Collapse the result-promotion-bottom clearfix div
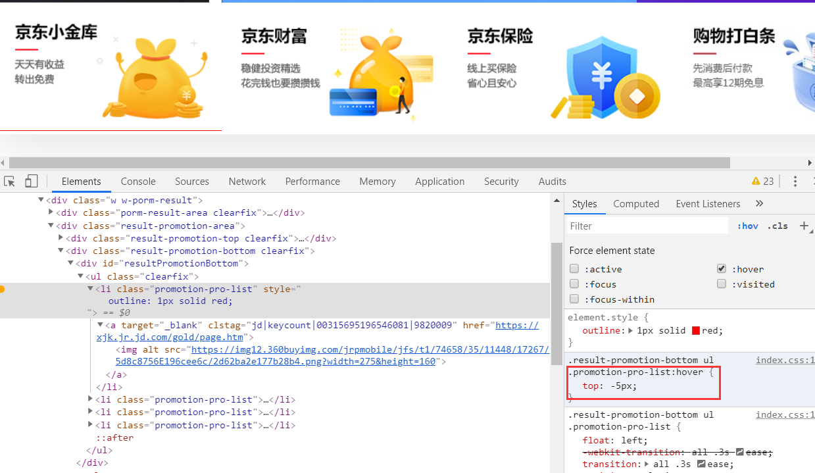Screen dimensions: 815x473 pyautogui.click(x=61, y=251)
